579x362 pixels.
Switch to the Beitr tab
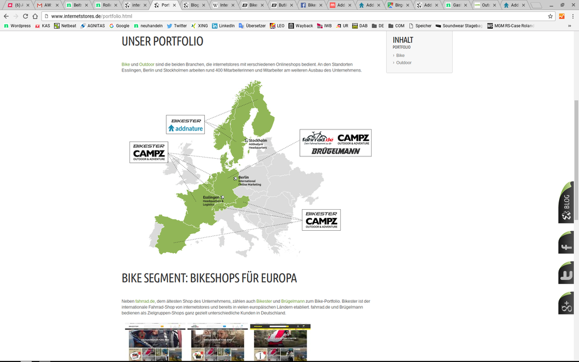(x=77, y=5)
